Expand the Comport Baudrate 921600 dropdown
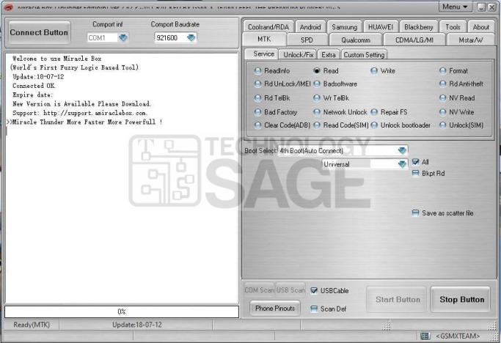The width and height of the screenshot is (501, 343). pyautogui.click(x=191, y=37)
